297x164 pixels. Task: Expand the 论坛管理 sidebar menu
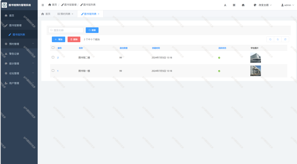point(19,73)
